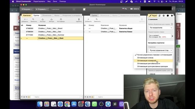Switch to Ретаргетинг и интересы tab in left panel
195x109 pixels.
[x=71, y=15]
